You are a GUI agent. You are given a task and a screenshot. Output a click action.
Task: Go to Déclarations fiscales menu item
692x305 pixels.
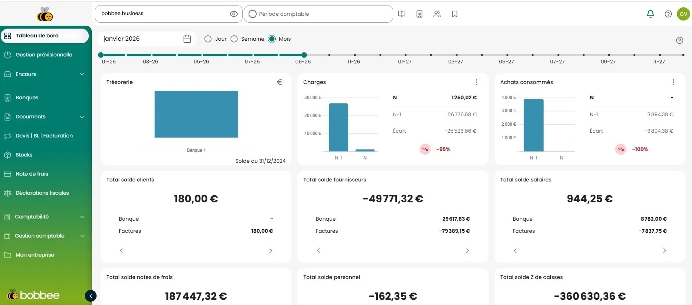tap(42, 193)
